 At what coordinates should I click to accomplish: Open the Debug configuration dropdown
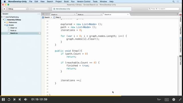[17, 9]
